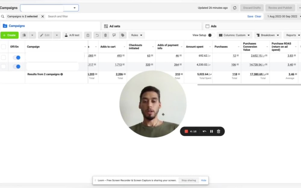The width and height of the screenshot is (301, 188).
Task: Open the Reports dropdown
Action: 293,35
